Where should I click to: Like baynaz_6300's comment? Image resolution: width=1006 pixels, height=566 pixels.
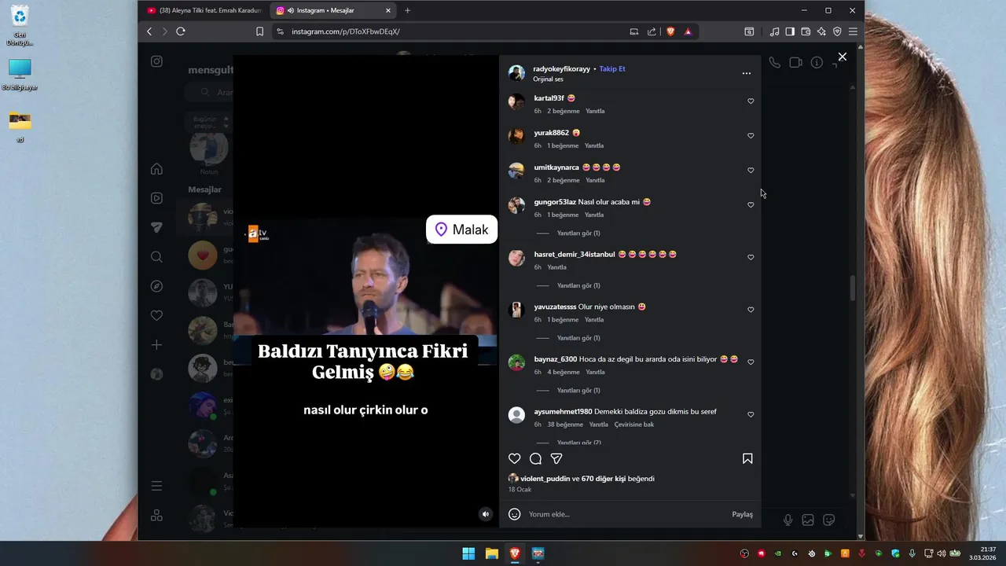[x=751, y=362]
